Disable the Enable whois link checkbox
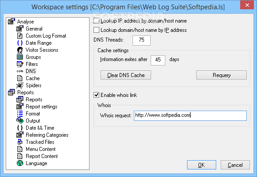 96,95
